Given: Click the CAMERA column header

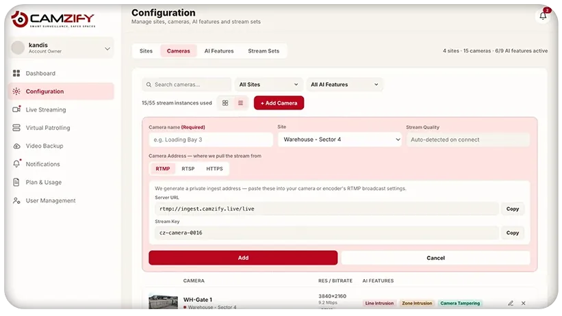Looking at the screenshot, I should 194,280.
